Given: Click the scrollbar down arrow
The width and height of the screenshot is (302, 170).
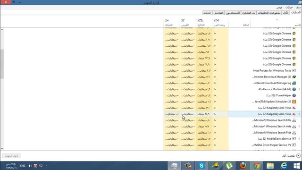Looking at the screenshot, I should (2, 148).
